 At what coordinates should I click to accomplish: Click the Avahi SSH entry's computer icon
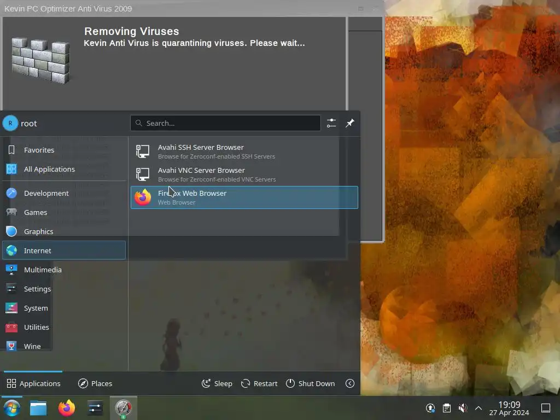coord(143,151)
